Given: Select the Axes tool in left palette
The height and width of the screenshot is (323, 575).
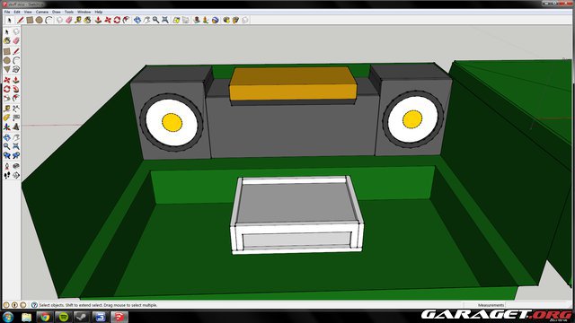Looking at the screenshot, I should point(6,127).
